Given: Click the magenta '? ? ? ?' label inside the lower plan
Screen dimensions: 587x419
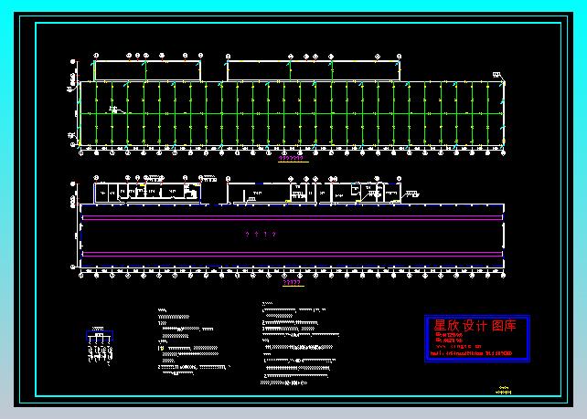Looking at the screenshot, I should 261,235.
